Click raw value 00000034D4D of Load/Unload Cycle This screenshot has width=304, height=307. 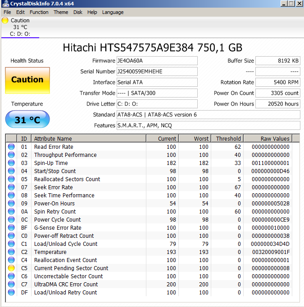(x=270, y=244)
